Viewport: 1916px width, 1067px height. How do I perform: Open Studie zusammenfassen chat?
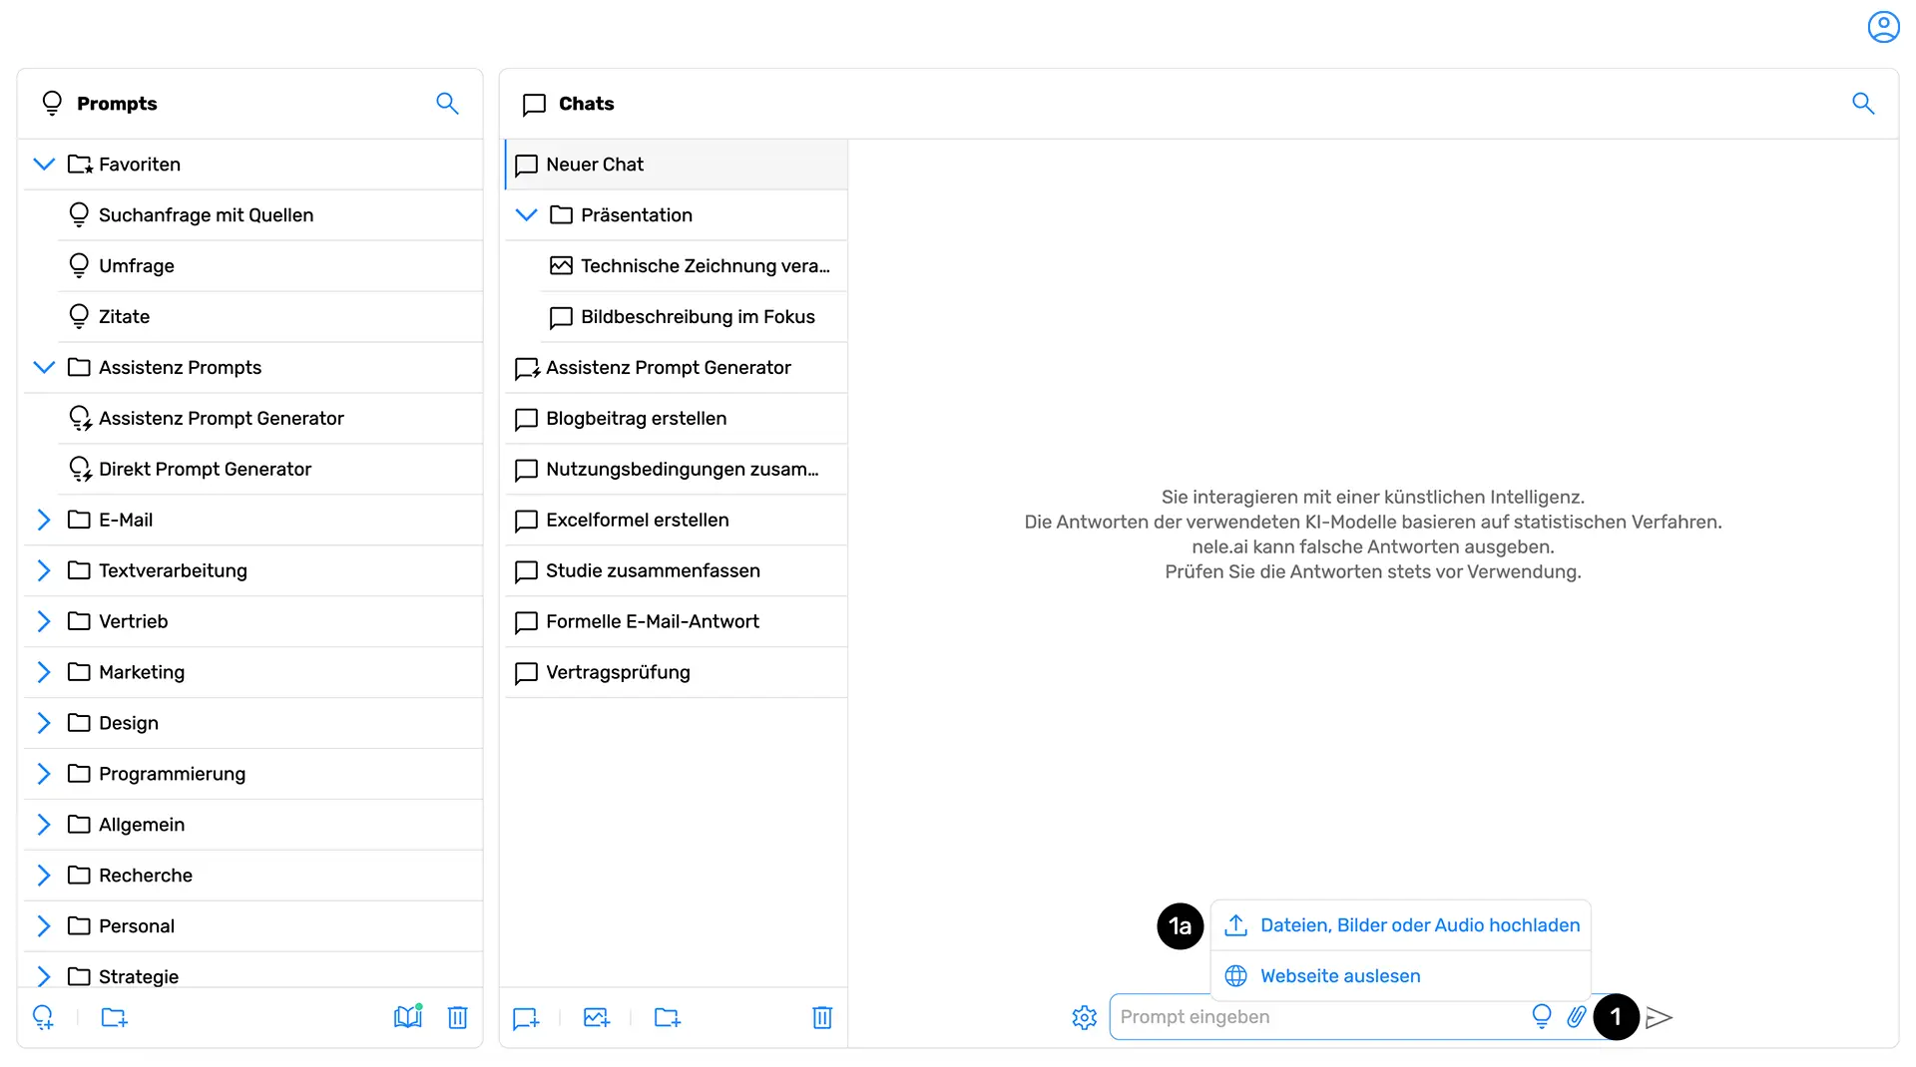pos(677,571)
